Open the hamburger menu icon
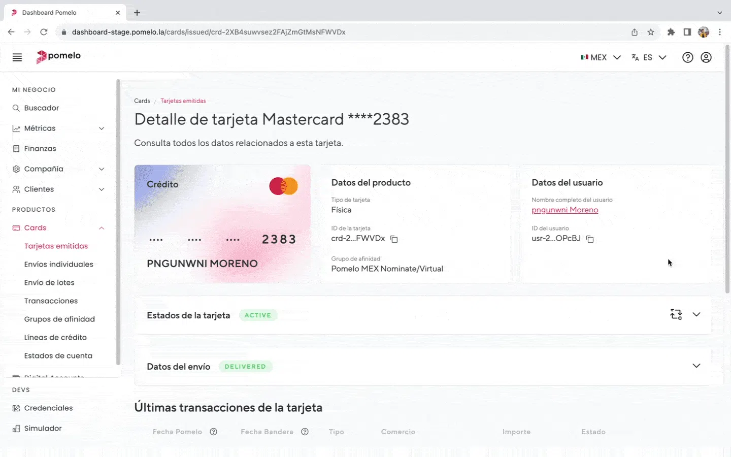731x457 pixels. click(17, 57)
